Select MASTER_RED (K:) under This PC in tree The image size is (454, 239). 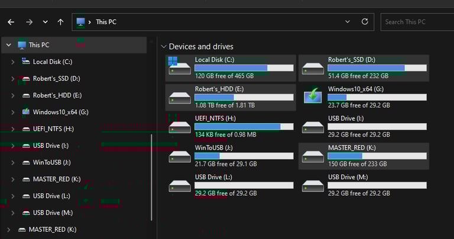(57, 179)
